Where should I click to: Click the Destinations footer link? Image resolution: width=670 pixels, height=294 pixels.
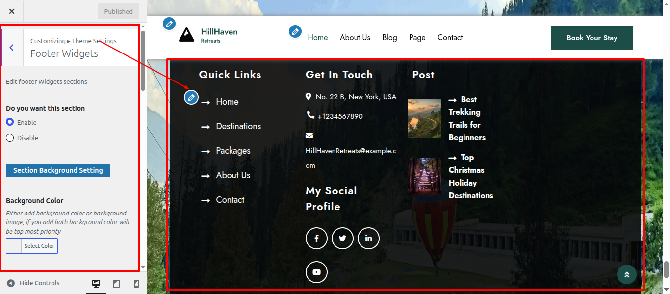[x=238, y=126]
